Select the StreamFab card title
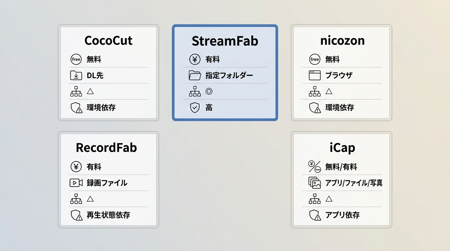Screen dimensions: 450x251 [x=225, y=41]
